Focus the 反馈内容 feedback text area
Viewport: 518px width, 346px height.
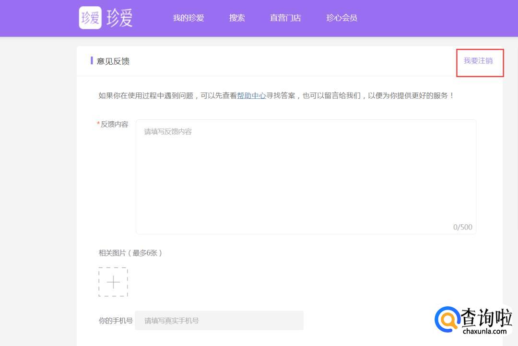point(306,176)
